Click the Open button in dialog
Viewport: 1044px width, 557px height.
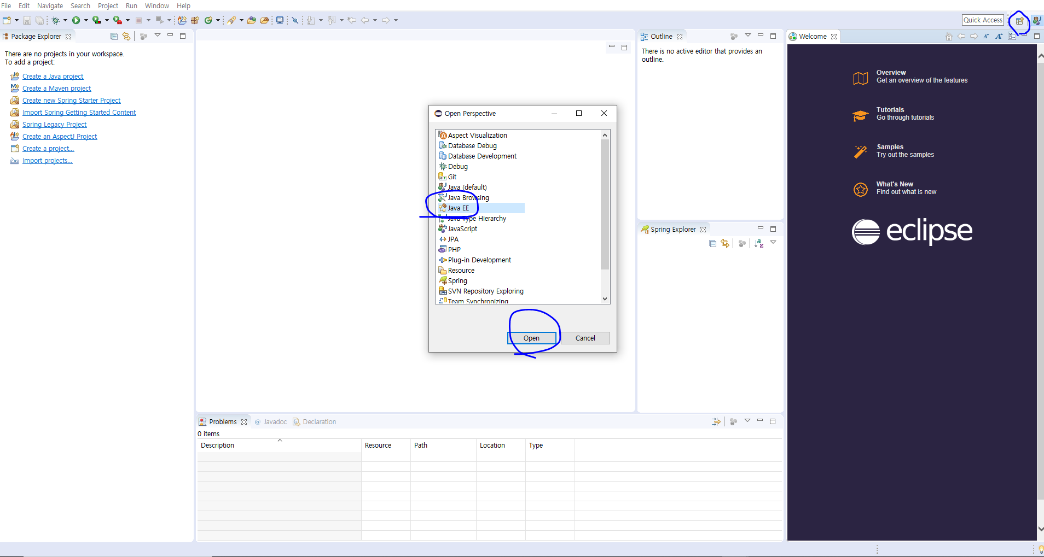[x=531, y=338]
